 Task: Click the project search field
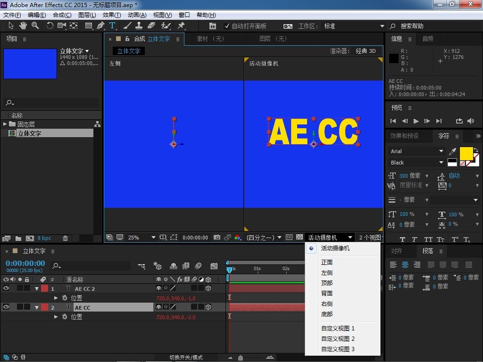[51, 102]
